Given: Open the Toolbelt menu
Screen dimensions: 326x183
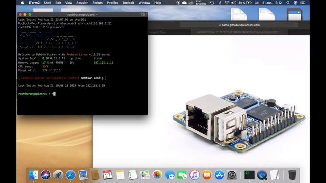Looking at the screenshot, I should tap(128, 3).
